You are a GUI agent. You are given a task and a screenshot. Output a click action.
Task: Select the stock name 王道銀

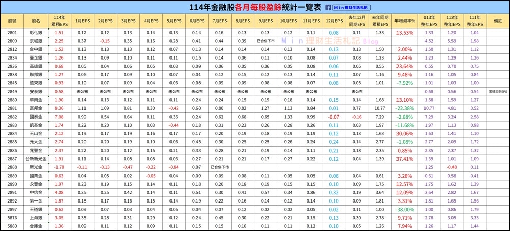click(x=36, y=209)
